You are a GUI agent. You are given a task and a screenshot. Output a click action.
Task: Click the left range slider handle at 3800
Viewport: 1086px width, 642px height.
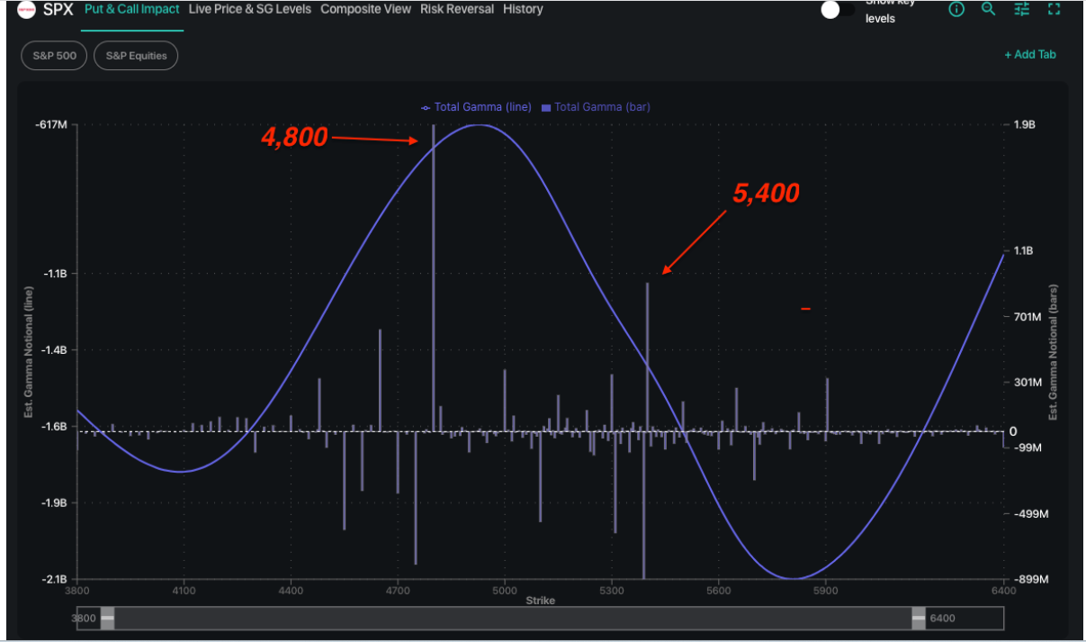(108, 619)
